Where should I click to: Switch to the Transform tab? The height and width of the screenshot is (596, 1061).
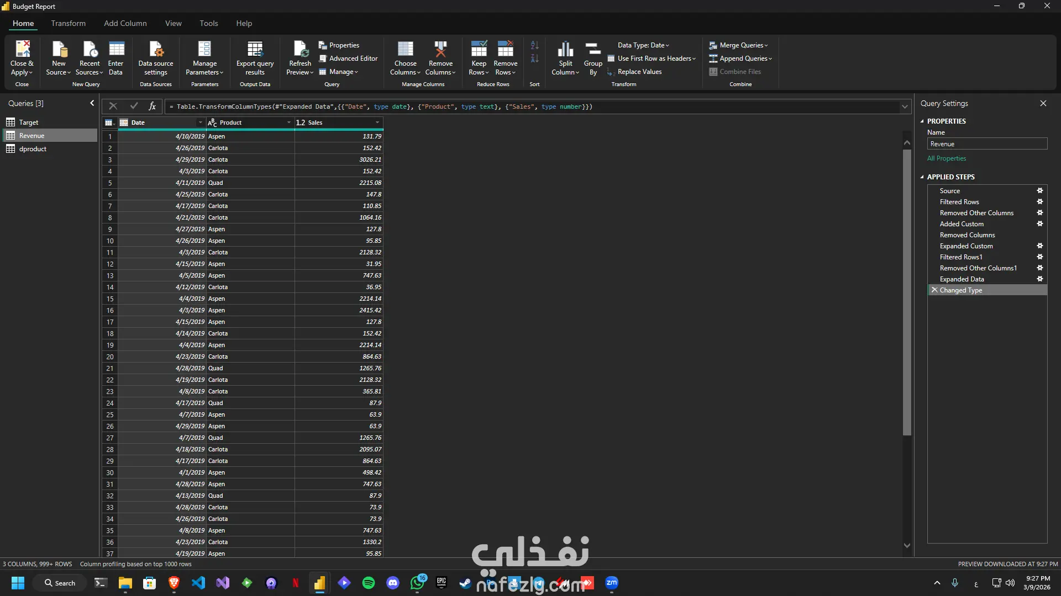[69, 23]
